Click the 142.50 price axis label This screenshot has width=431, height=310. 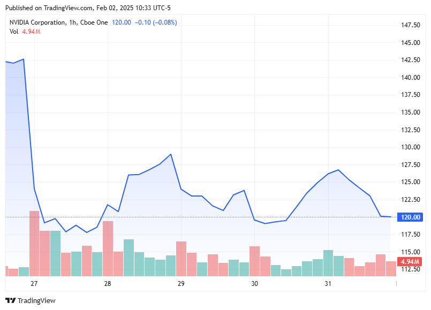(410, 60)
